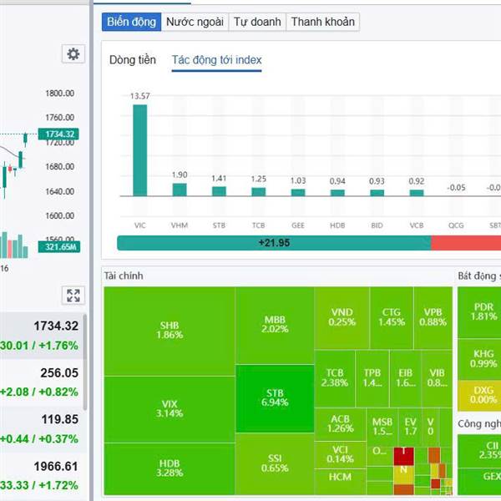Select index row showing 1966.61
The height and width of the screenshot is (501, 501).
point(42,475)
